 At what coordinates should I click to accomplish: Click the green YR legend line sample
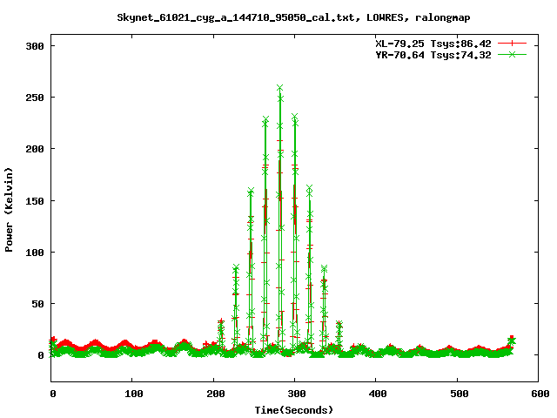tap(513, 54)
